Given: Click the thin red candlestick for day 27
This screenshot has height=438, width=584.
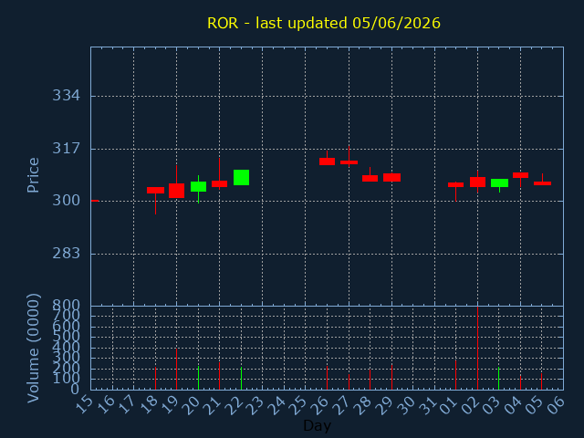Looking at the screenshot, I should (x=349, y=162).
